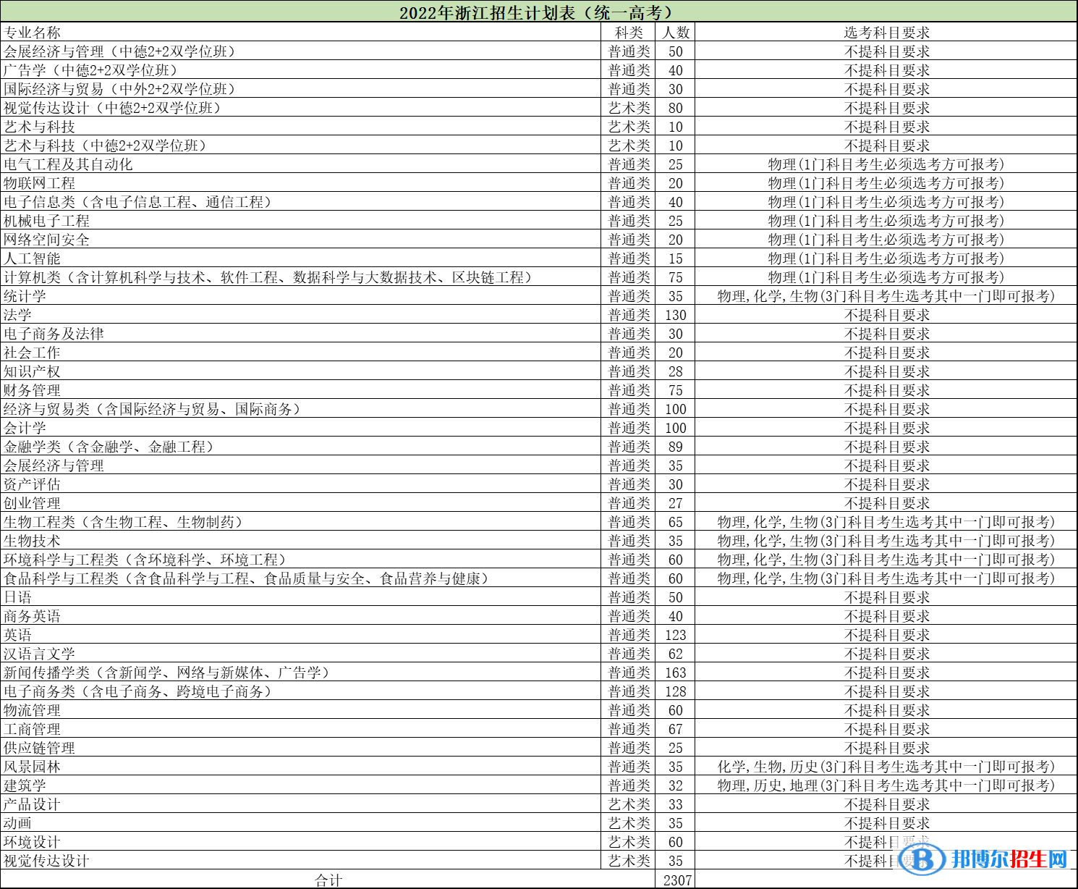Screen dimensions: 1078x889
Task: Click the 人工智能 cell
Action: coord(301,258)
